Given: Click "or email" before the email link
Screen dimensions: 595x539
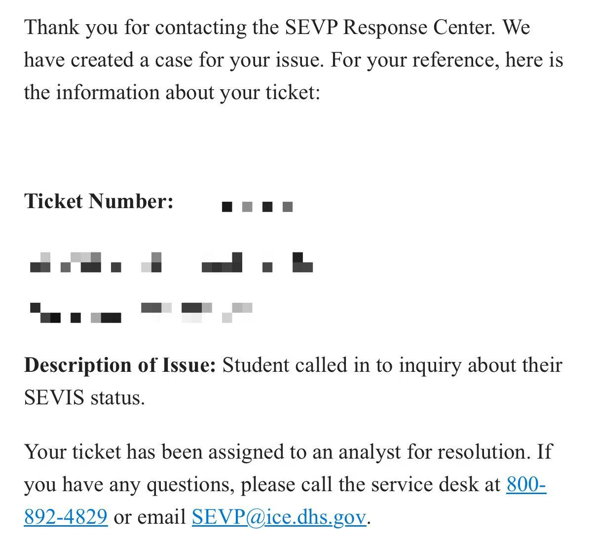Looking at the screenshot, I should 149,517.
